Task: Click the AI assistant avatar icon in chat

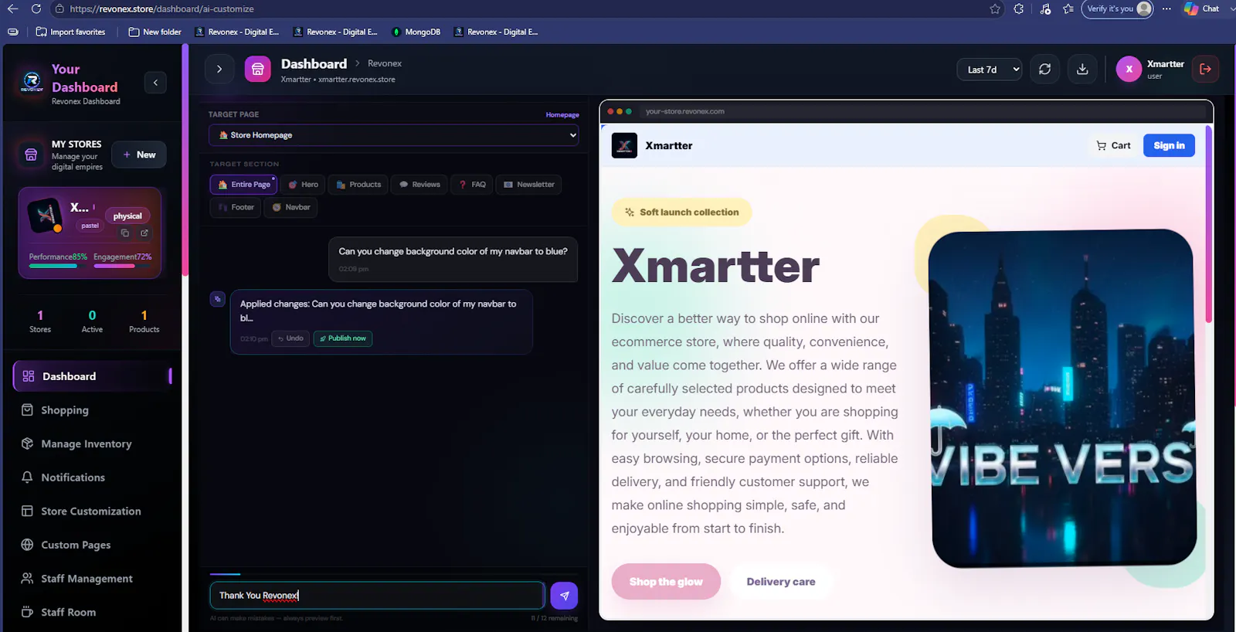Action: [x=218, y=298]
